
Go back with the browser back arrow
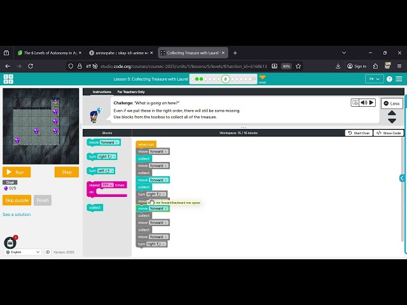[8, 66]
